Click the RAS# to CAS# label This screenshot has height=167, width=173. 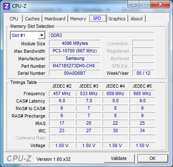coord(31,108)
